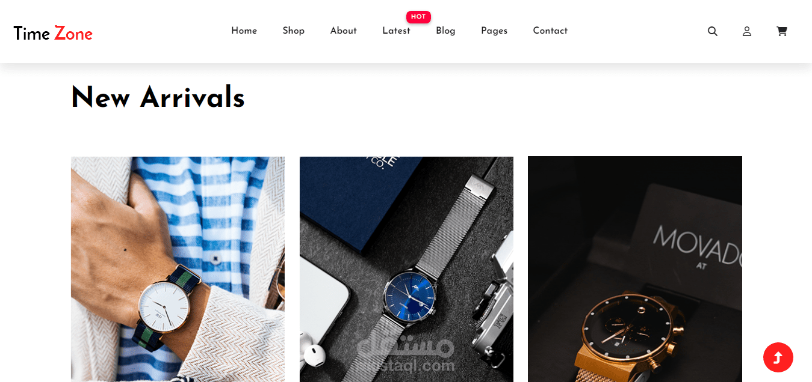Visit the Blog page link
Screen dimensions: 812x382
pyautogui.click(x=445, y=31)
